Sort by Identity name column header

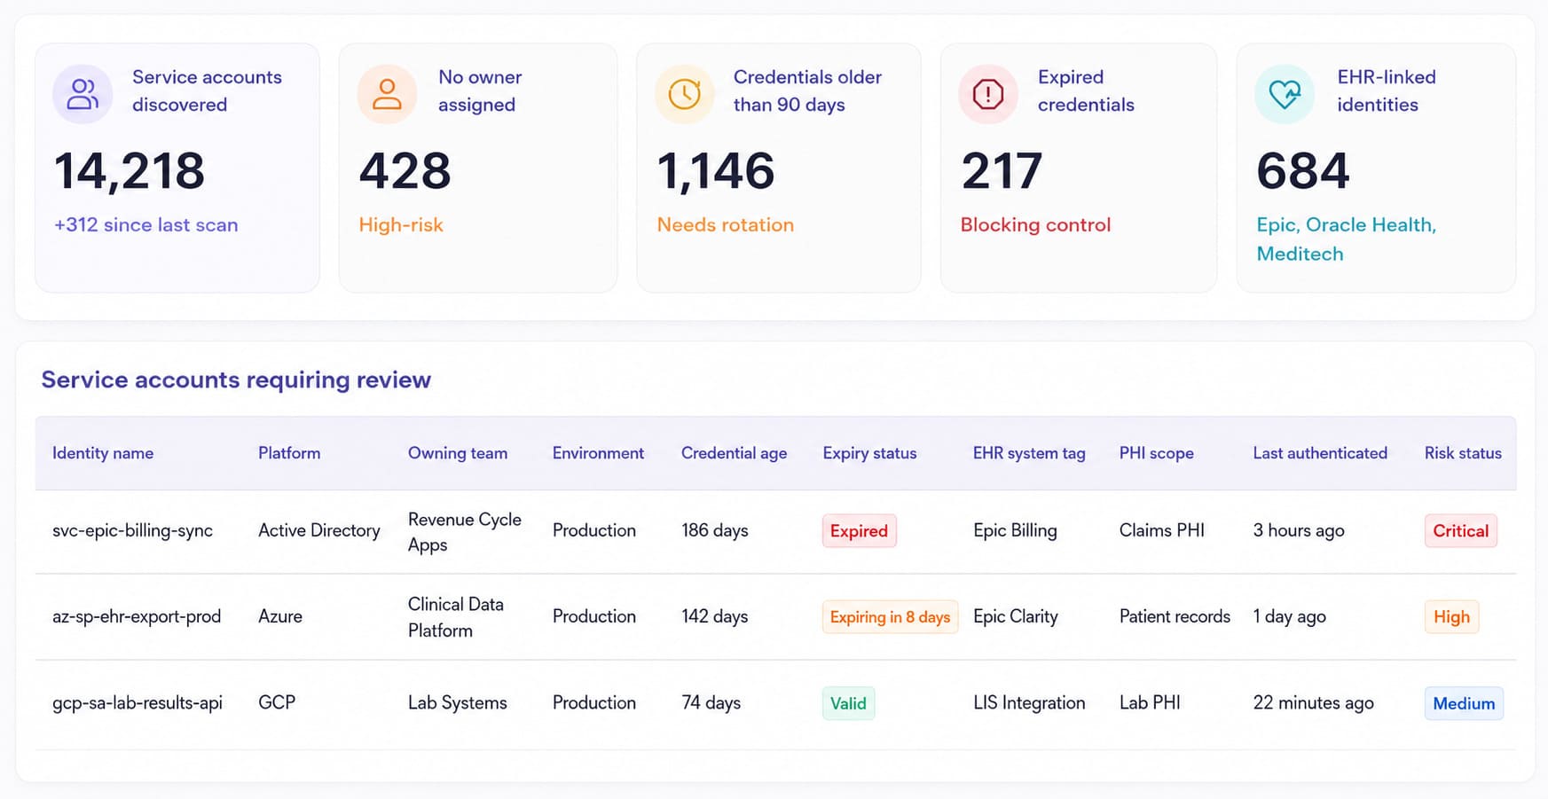103,453
